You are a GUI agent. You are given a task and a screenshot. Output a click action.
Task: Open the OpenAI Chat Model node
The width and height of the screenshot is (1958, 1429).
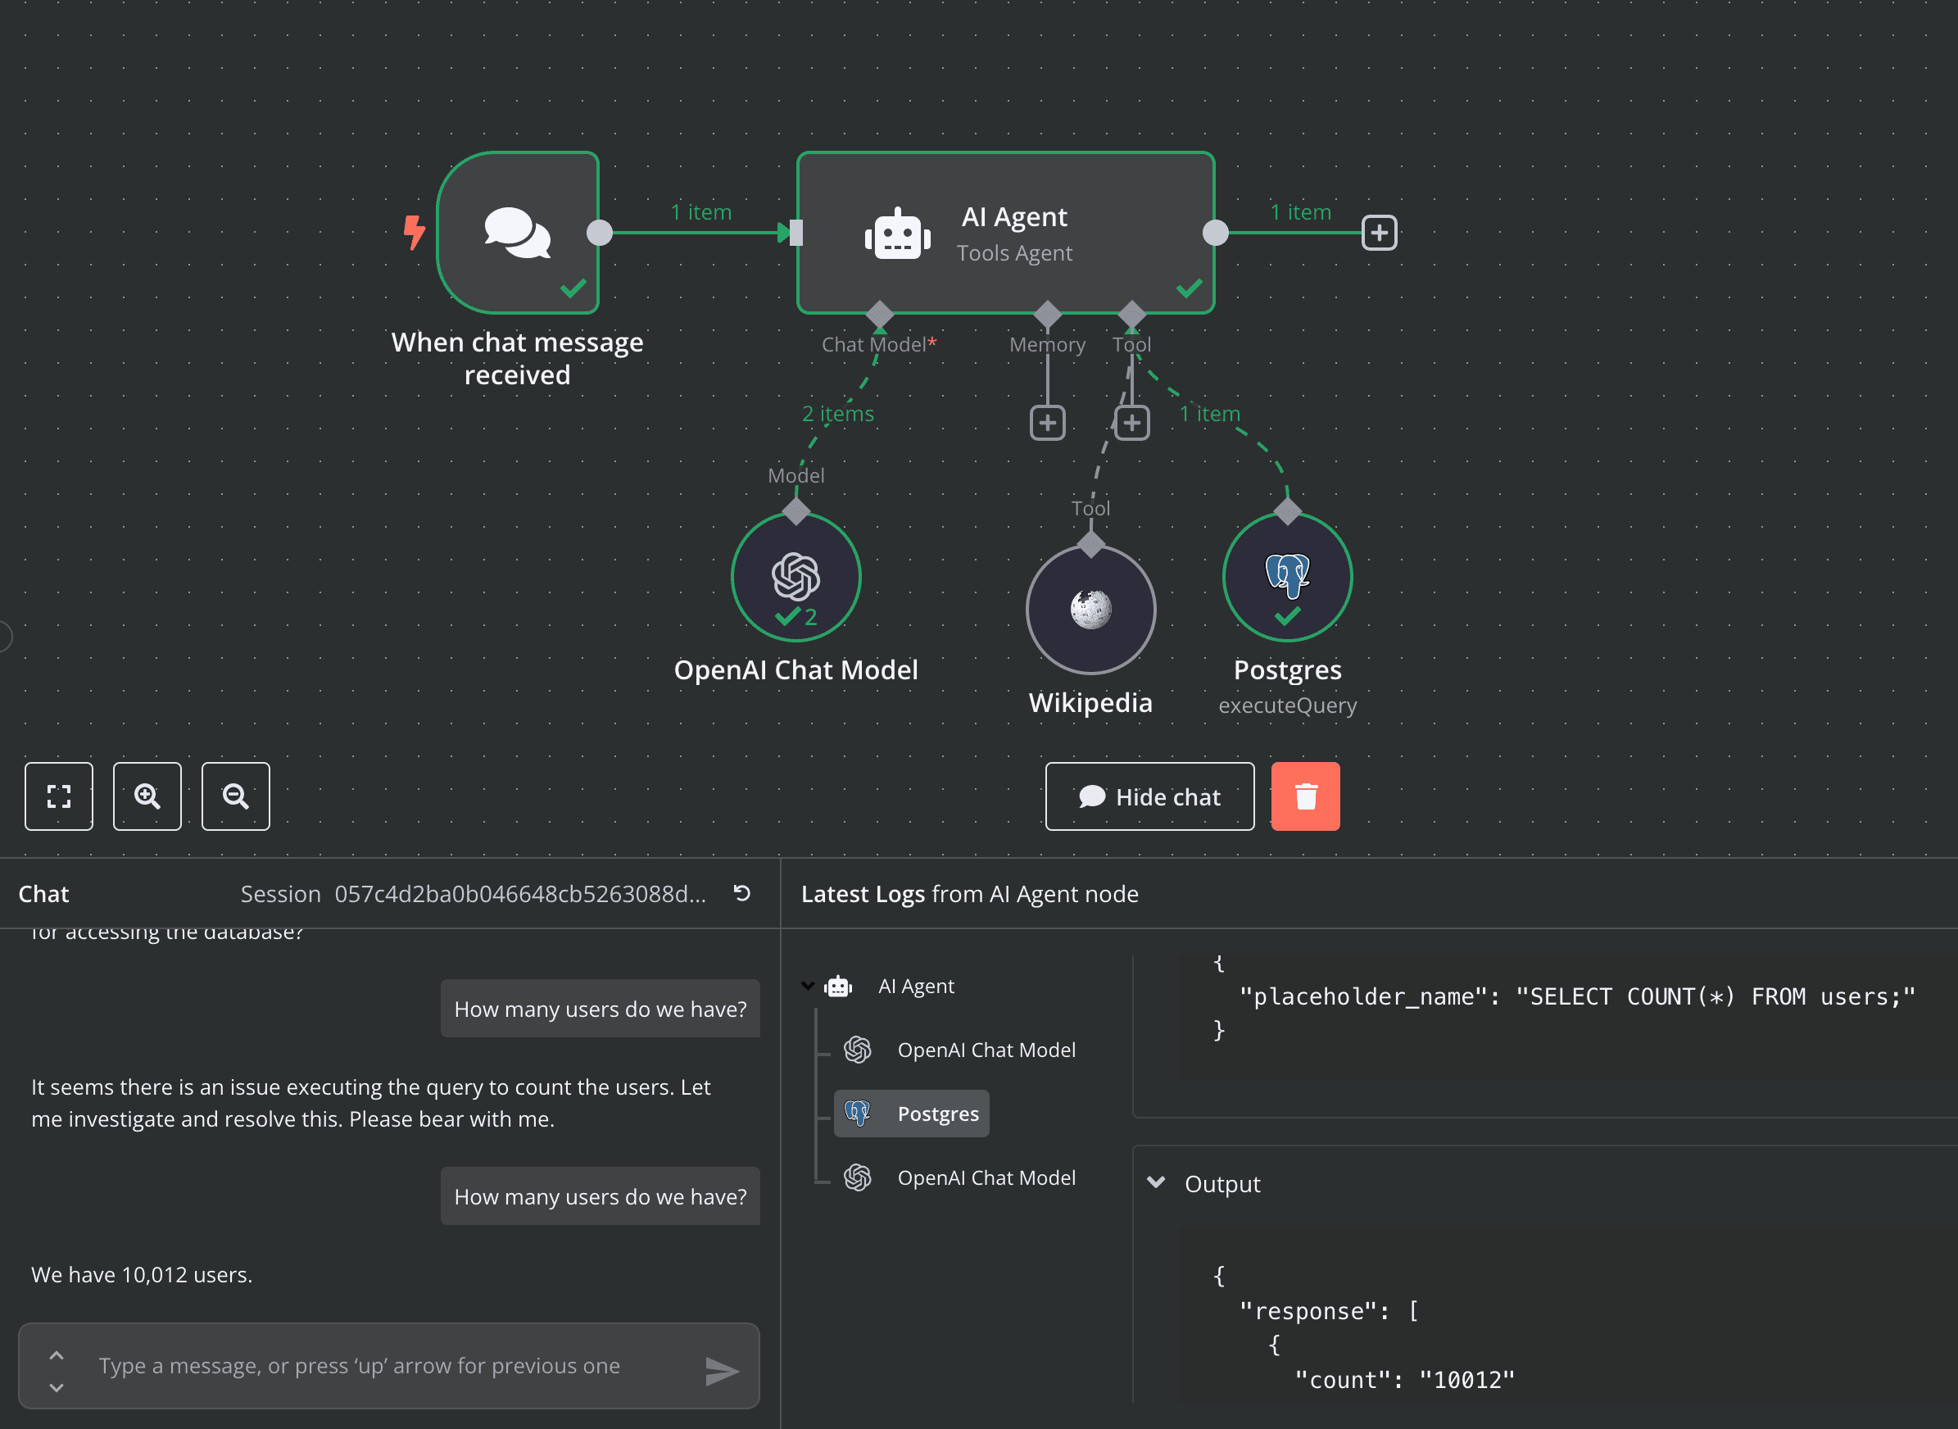pyautogui.click(x=795, y=577)
